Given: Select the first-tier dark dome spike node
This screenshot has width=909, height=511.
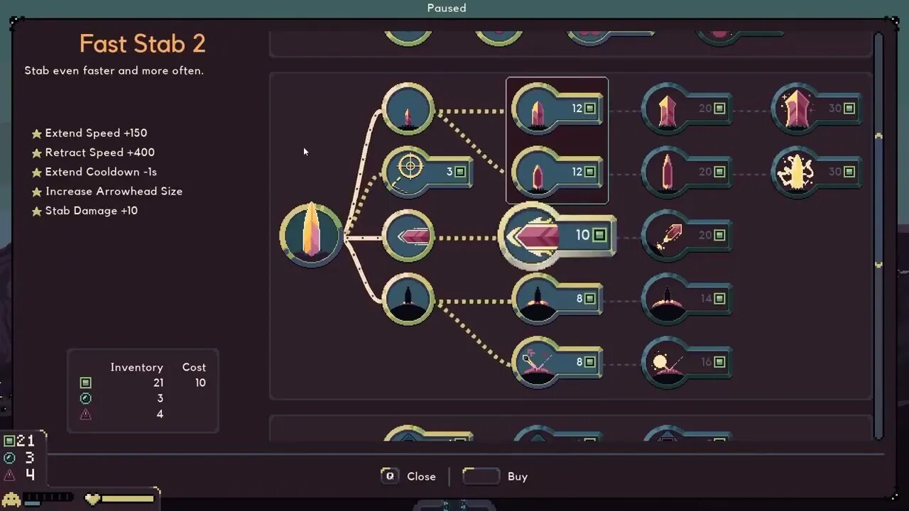Looking at the screenshot, I should tap(408, 299).
